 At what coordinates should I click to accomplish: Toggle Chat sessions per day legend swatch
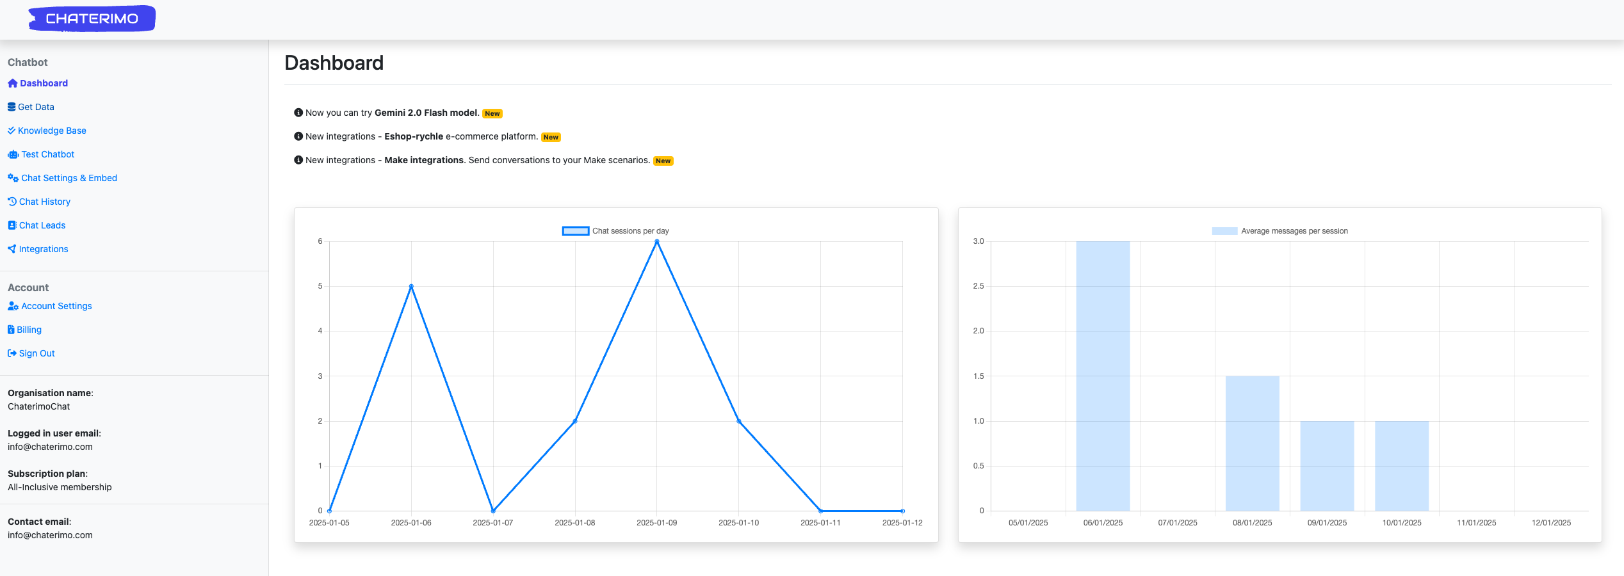pos(576,231)
